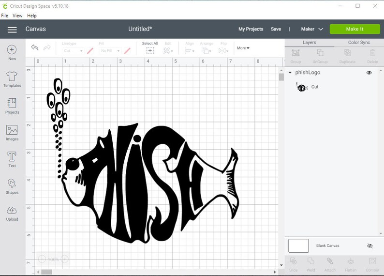Viewport: 384px width, 276px height.
Task: Switch to the Color Sync tab
Action: coord(359,43)
